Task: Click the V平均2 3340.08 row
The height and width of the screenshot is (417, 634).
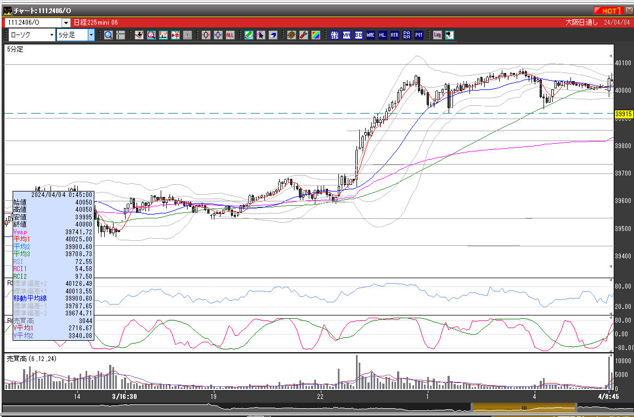Action: click(53, 335)
